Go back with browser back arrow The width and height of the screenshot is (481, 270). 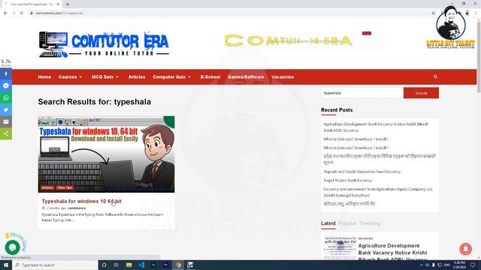[x=5, y=13]
